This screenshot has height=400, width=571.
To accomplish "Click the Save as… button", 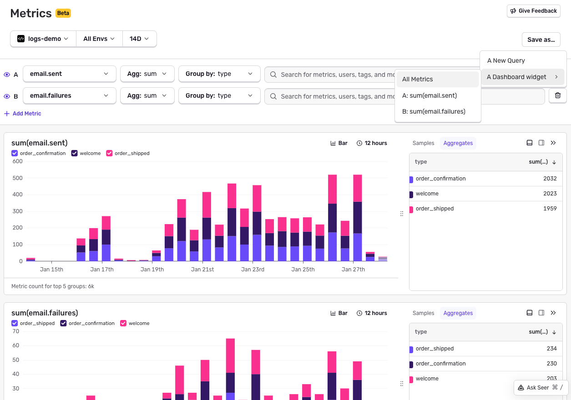I will point(541,40).
